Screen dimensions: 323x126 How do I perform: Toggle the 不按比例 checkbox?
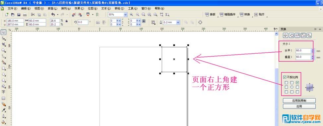[x=285, y=77]
